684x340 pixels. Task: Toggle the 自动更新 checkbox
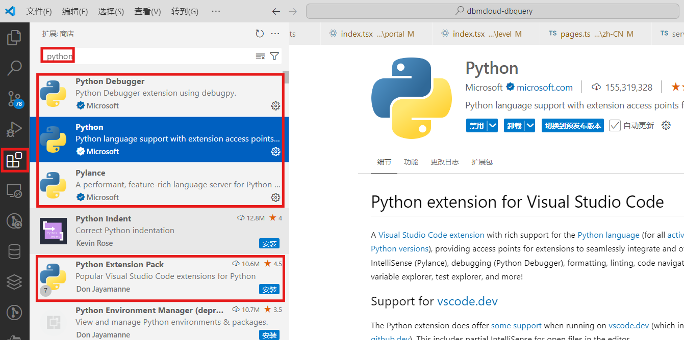(x=615, y=125)
